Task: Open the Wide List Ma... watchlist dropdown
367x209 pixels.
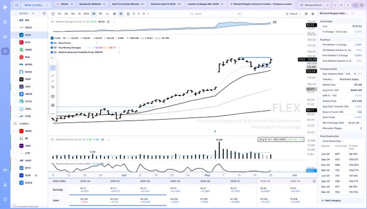Action: [x=36, y=5]
